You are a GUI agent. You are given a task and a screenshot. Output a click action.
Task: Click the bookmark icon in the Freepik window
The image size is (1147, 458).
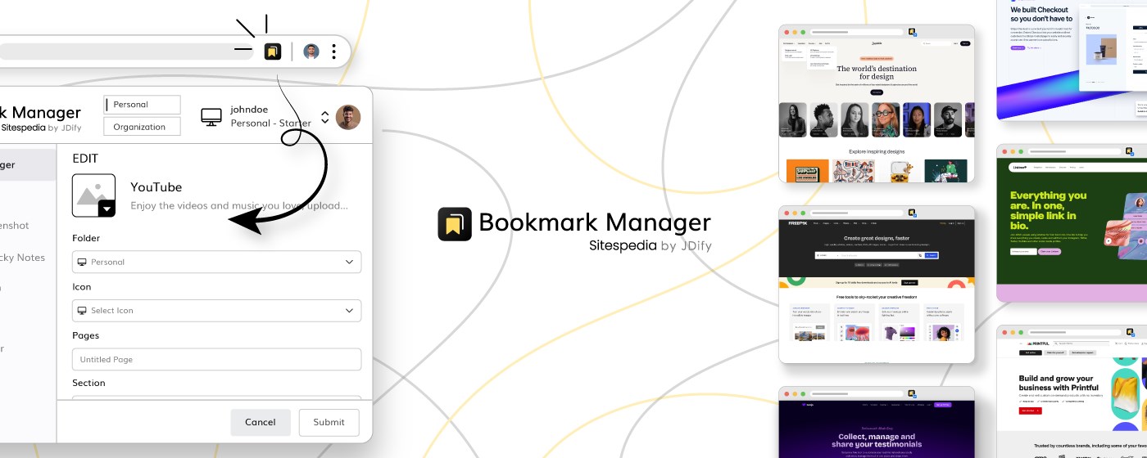pyautogui.click(x=911, y=213)
